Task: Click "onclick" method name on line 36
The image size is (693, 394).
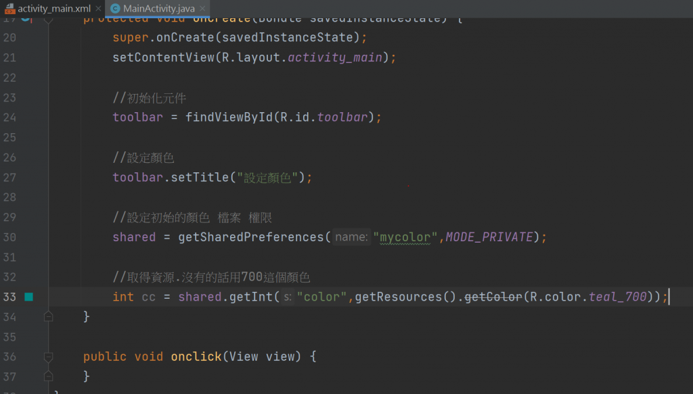Action: [196, 357]
